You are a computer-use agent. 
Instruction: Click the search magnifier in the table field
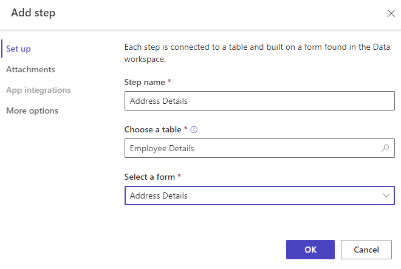pos(385,148)
